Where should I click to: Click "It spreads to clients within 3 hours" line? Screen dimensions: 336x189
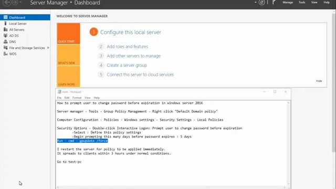pyautogui.click(x=114, y=153)
